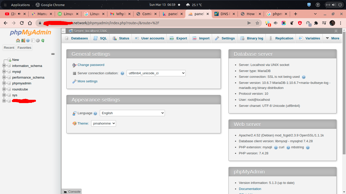Bookmark this page with the star icon
Viewport: 346px width, 194px height.
[257, 23]
